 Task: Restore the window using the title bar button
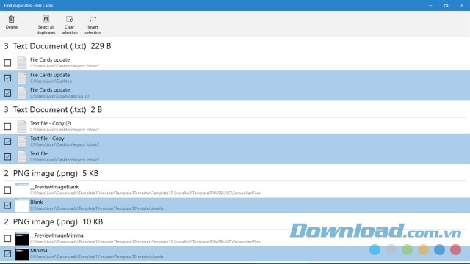tap(446, 5)
